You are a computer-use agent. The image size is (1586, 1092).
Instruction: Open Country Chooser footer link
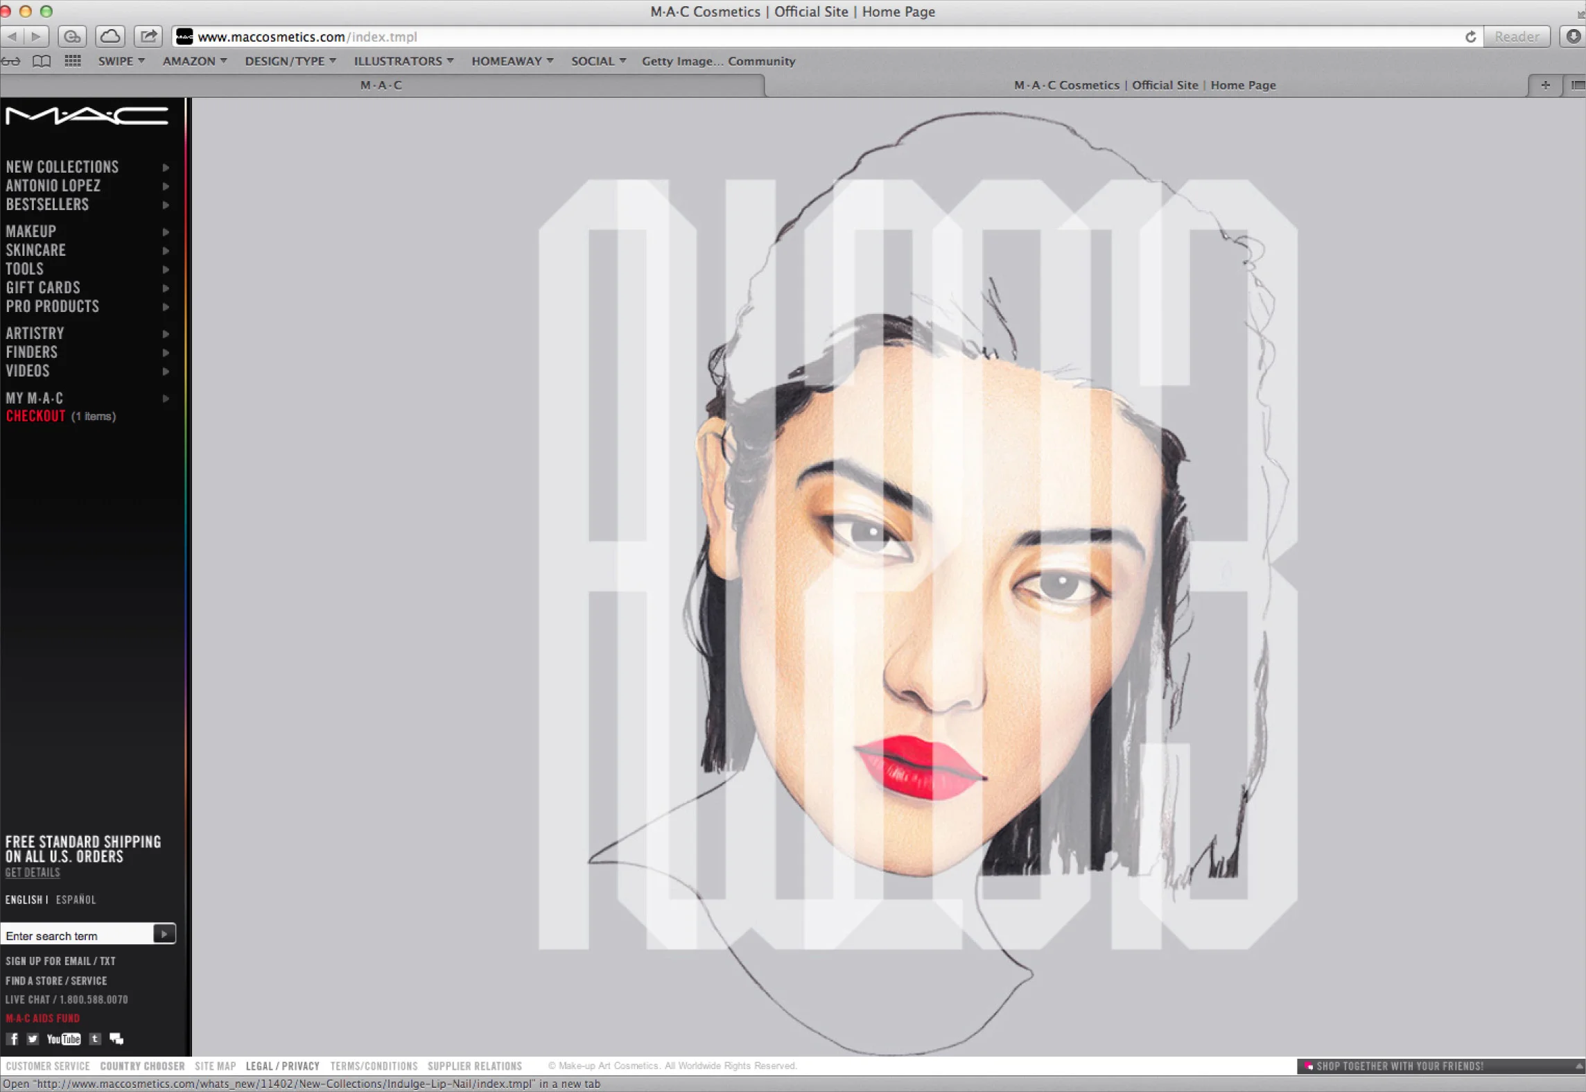(x=143, y=1066)
